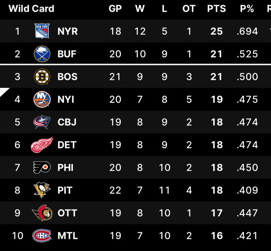Click the Buffalo Sabres logo
Viewport: 271px width, 251px height.
42,54
